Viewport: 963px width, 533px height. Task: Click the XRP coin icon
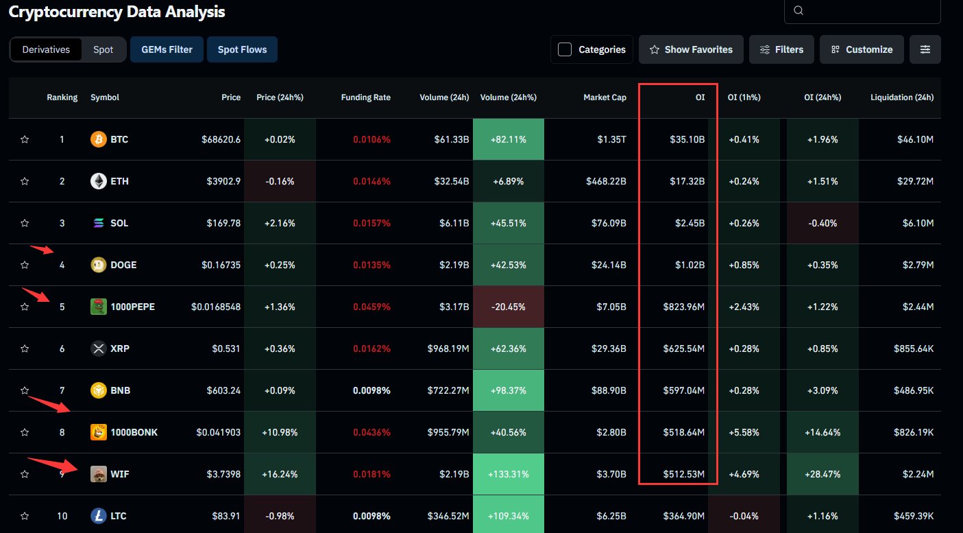click(98, 348)
